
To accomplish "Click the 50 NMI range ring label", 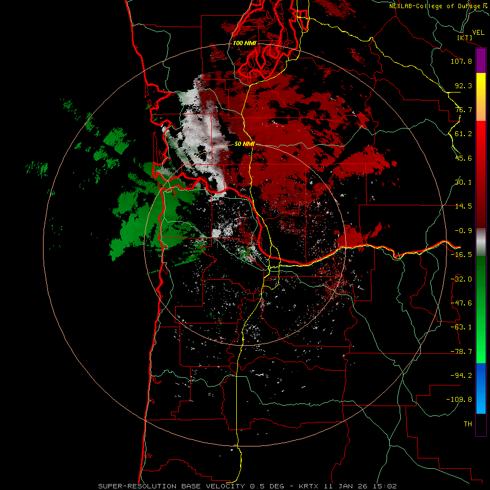I will point(244,144).
